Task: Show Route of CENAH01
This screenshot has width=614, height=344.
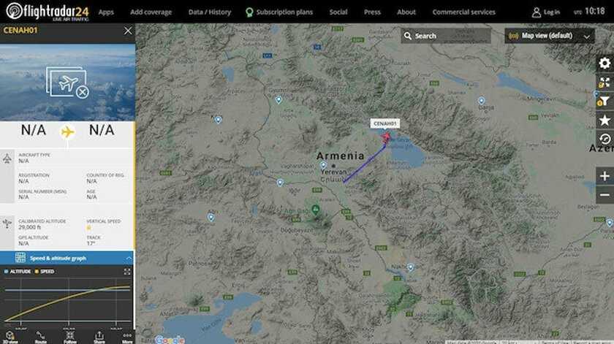Action: [x=41, y=337]
